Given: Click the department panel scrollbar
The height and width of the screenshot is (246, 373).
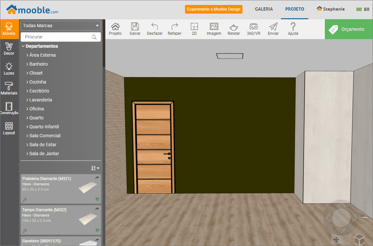Looking at the screenshot, I should point(104,43).
